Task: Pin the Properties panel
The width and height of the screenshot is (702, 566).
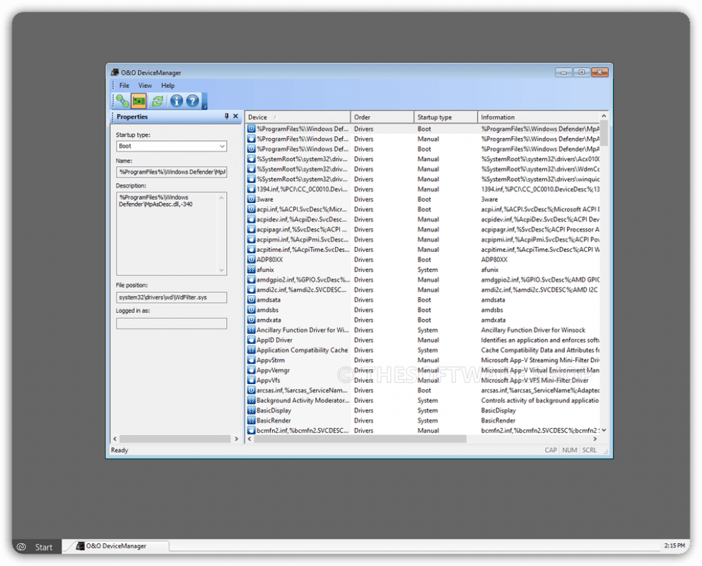Action: click(x=227, y=117)
